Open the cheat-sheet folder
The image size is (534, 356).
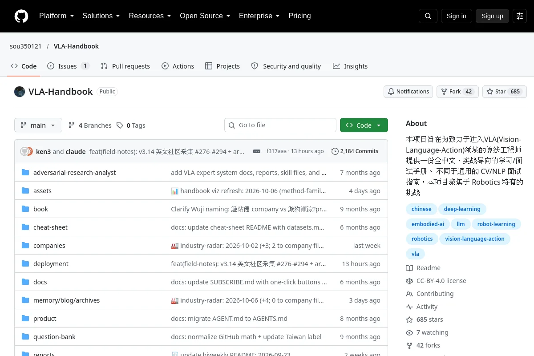pyautogui.click(x=50, y=227)
